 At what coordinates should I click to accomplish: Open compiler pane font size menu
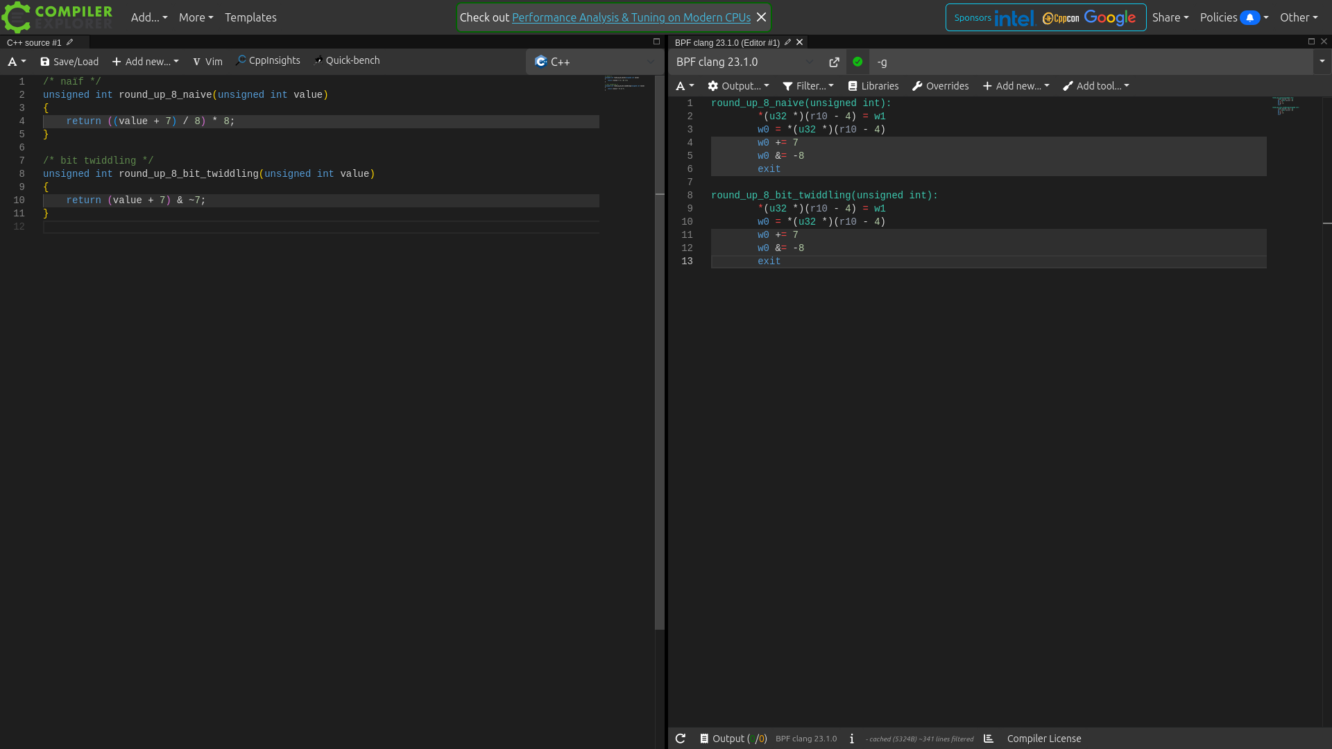685,86
